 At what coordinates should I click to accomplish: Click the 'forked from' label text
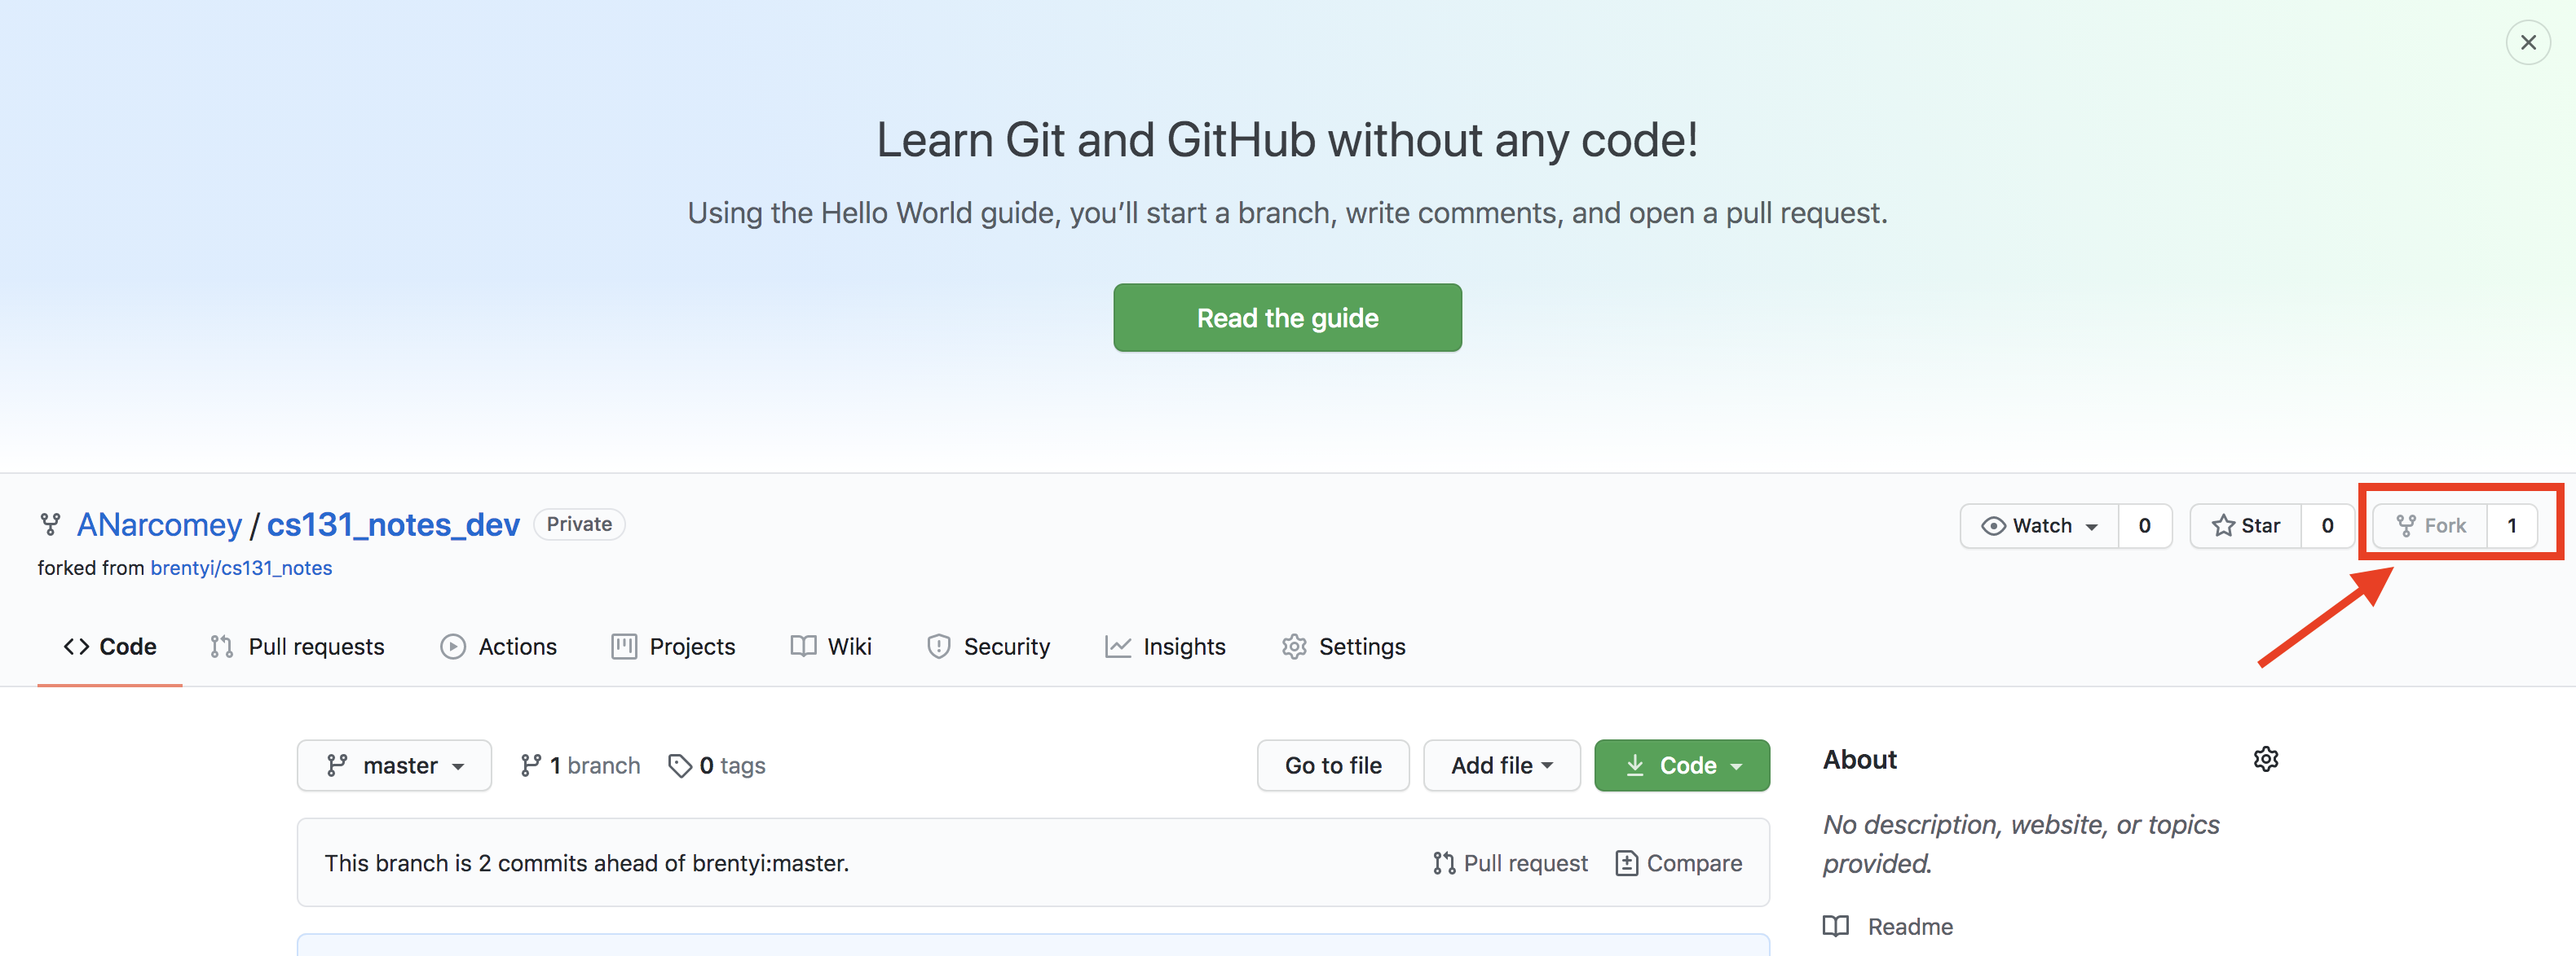click(91, 568)
